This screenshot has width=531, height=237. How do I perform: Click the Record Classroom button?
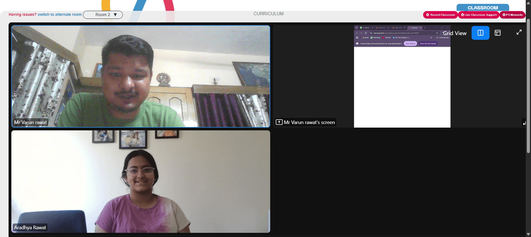440,15
